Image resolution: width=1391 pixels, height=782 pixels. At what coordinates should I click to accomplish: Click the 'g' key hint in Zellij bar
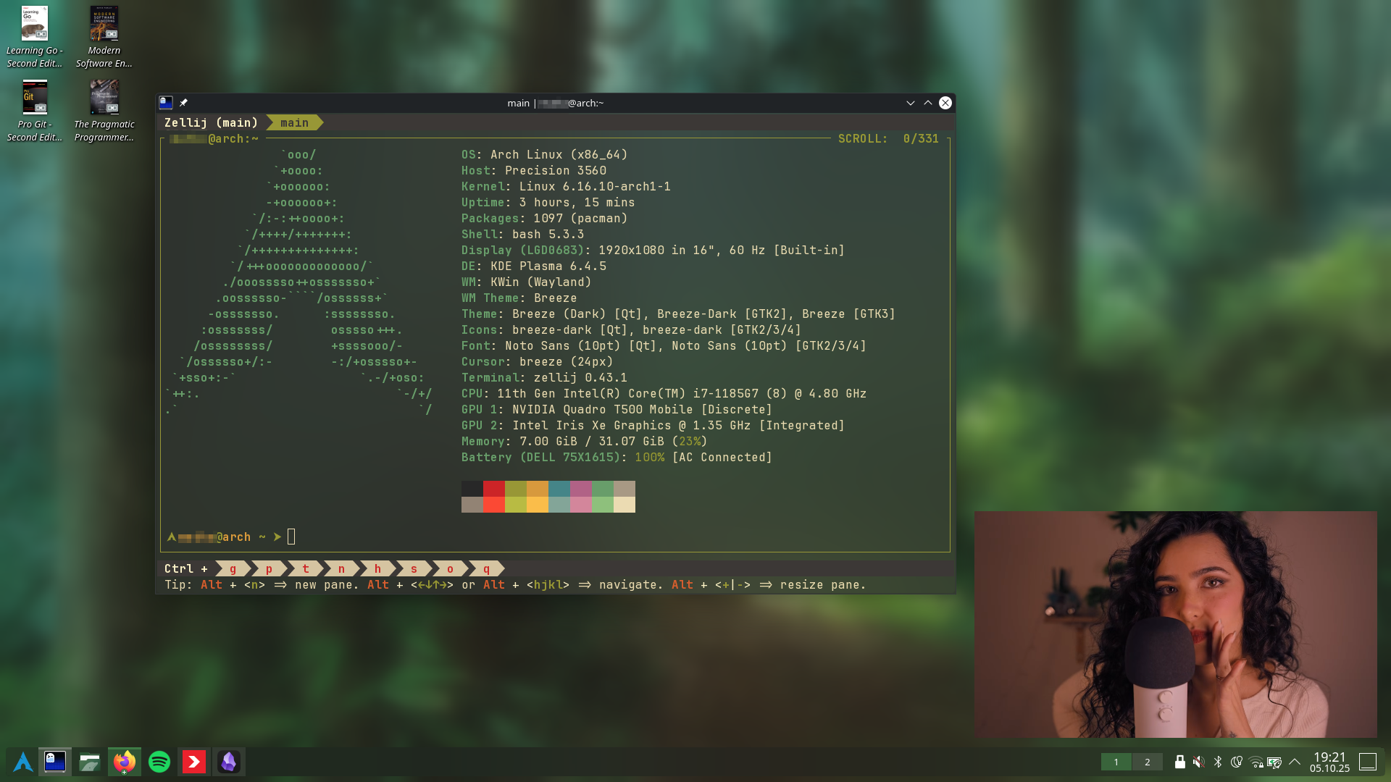click(233, 569)
